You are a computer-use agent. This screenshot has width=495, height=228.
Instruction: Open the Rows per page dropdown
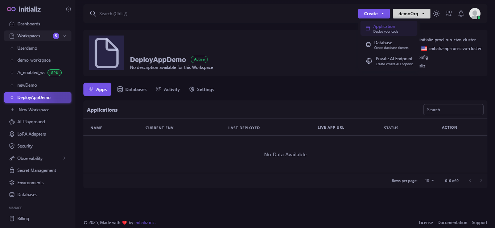pyautogui.click(x=429, y=181)
